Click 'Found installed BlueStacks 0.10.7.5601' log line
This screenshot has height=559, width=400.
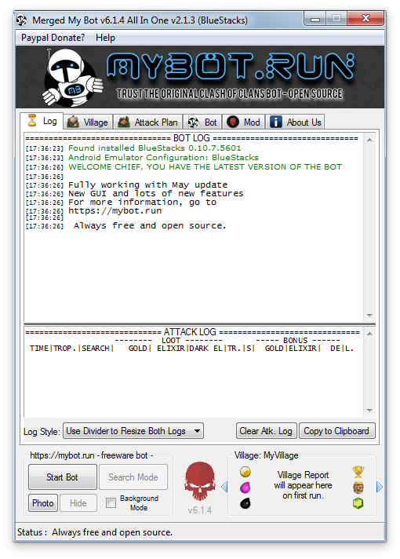pos(155,148)
